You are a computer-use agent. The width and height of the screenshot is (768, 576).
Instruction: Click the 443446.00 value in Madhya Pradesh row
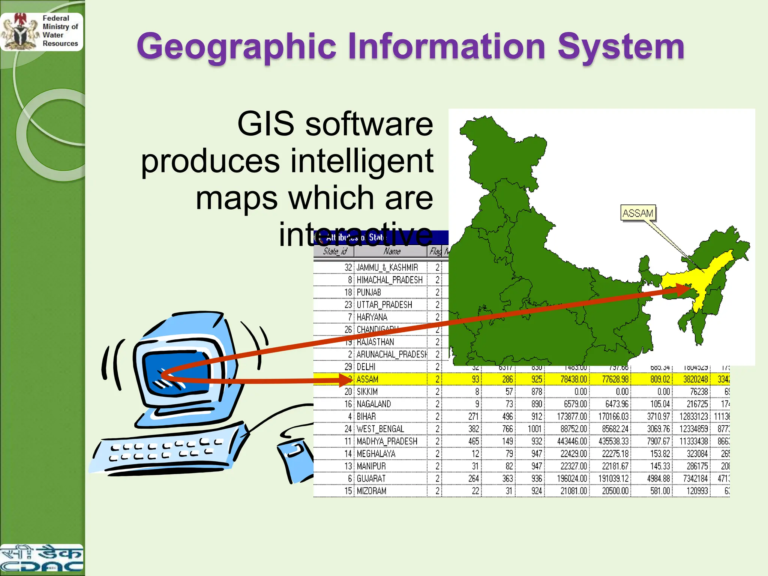[x=572, y=441]
